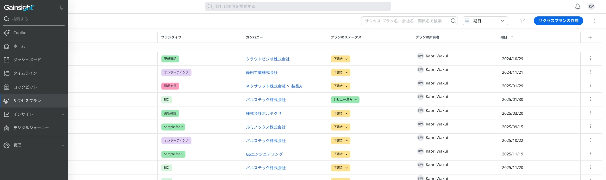Click the 2025/03/20 due date cell
Image resolution: width=606 pixels, height=180 pixels.
pyautogui.click(x=513, y=113)
